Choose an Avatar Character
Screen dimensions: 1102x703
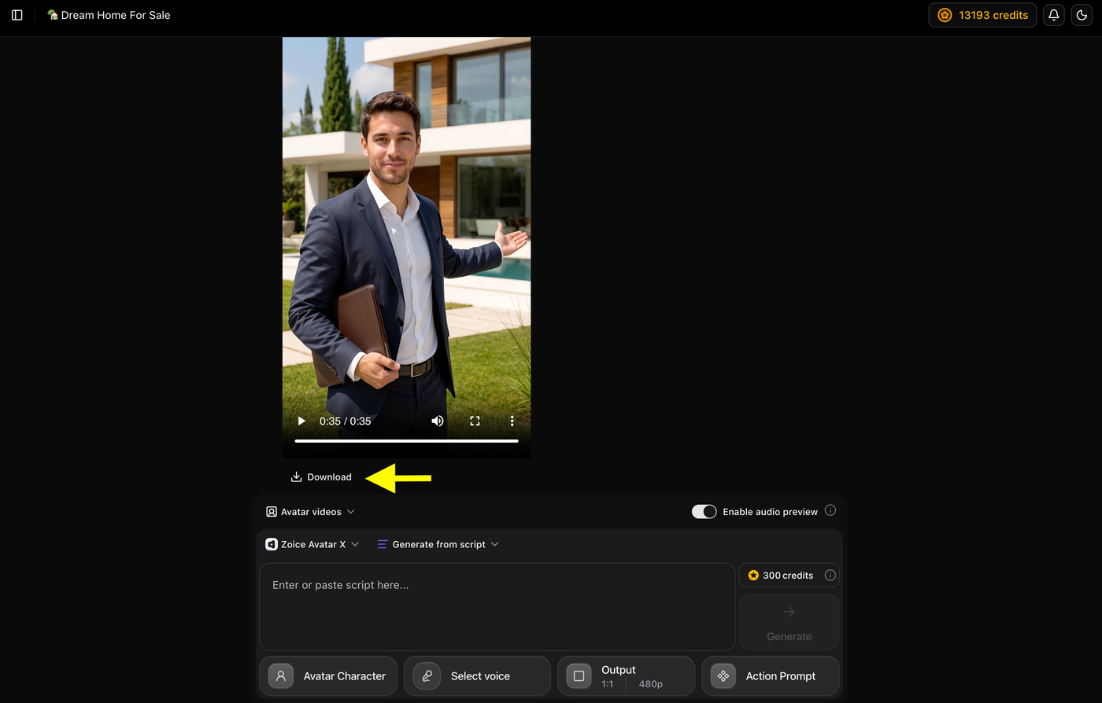pos(328,676)
